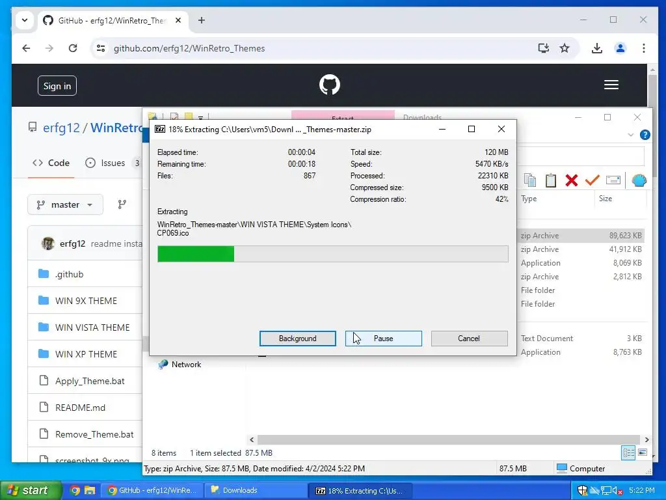Open a new Chrome tab
Screen dimensions: 666x500
202,20
